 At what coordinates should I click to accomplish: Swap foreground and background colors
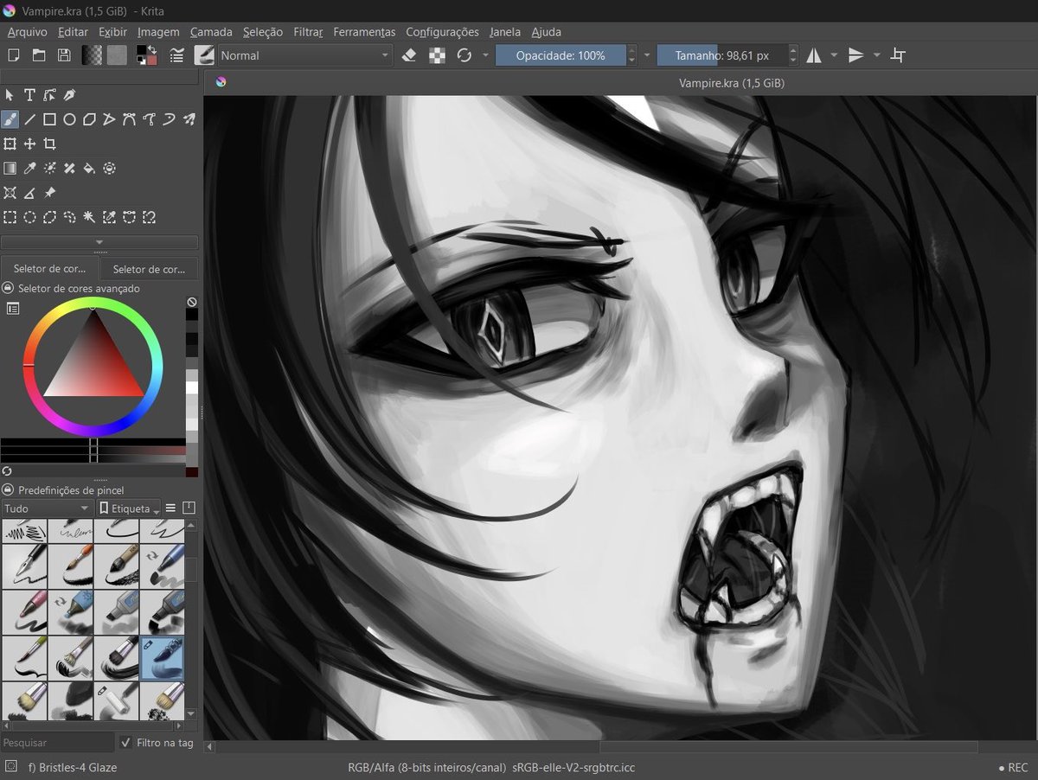152,49
